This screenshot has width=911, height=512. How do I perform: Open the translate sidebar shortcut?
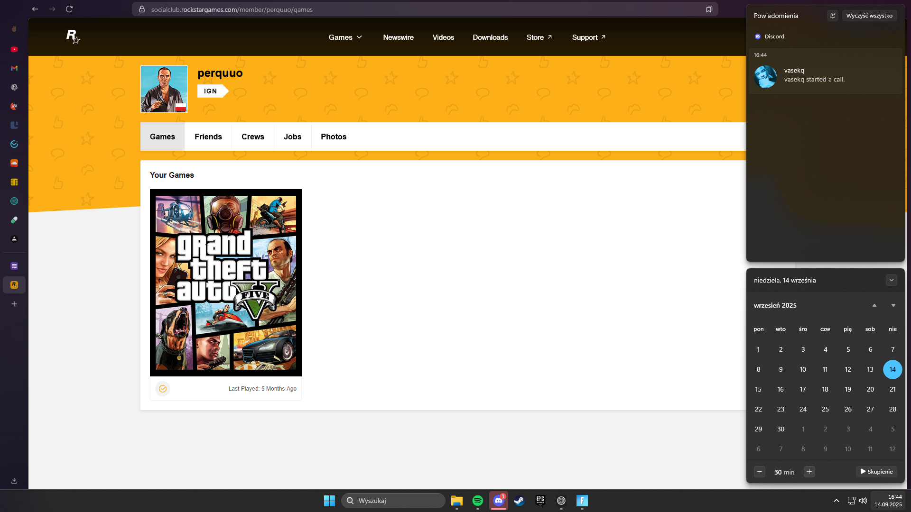coord(14,106)
